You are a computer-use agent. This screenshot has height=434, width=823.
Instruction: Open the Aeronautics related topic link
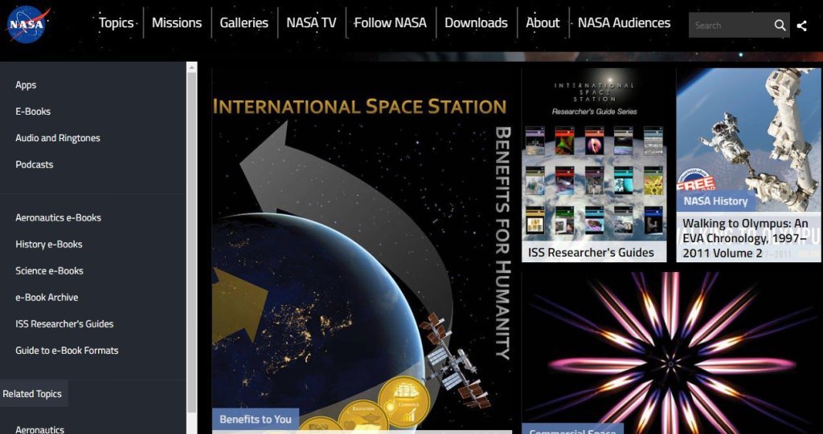click(x=40, y=429)
